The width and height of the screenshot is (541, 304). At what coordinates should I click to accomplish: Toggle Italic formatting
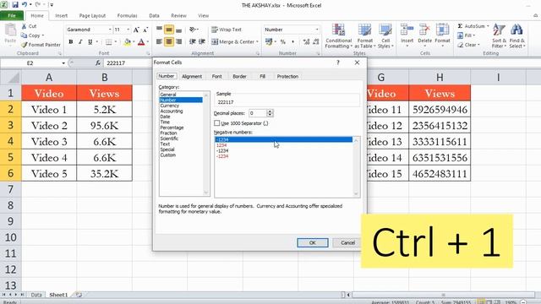click(x=80, y=41)
